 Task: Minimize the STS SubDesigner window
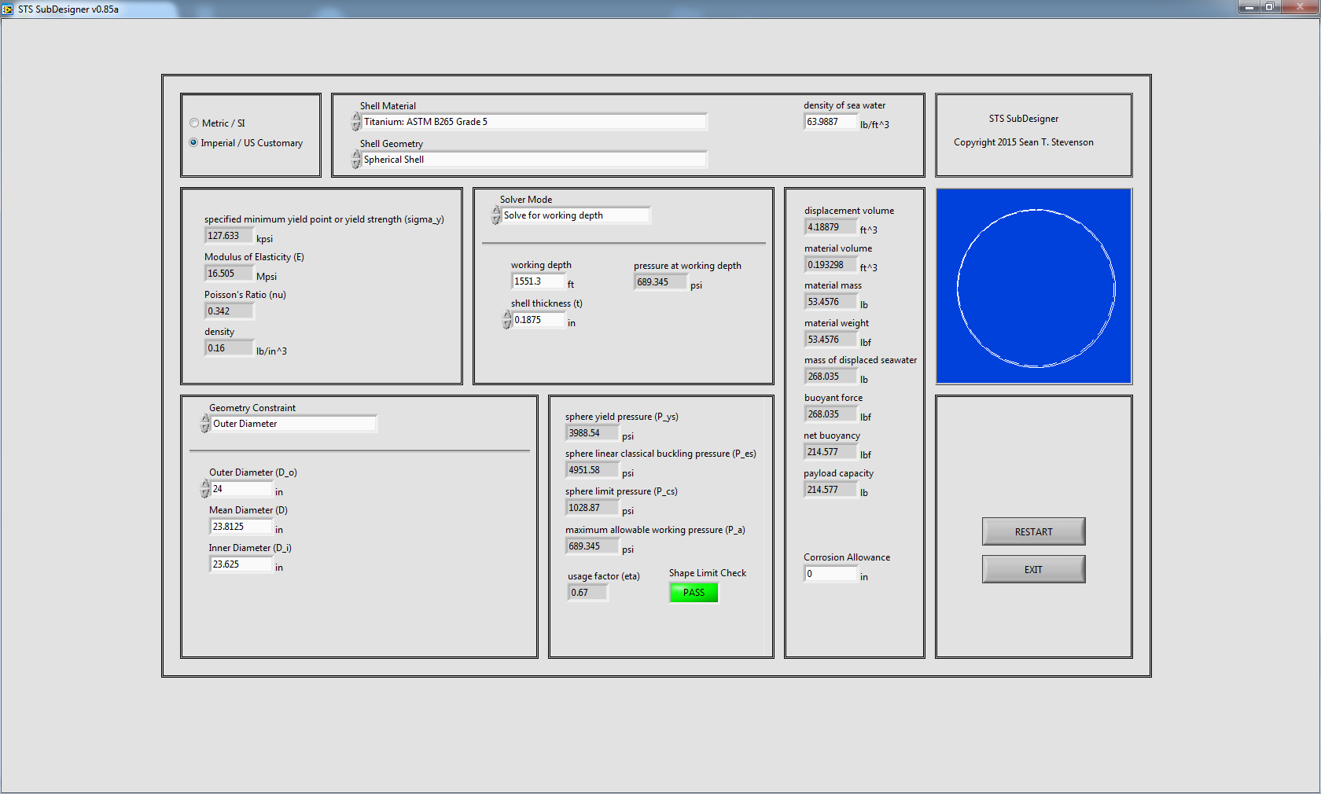pyautogui.click(x=1249, y=7)
